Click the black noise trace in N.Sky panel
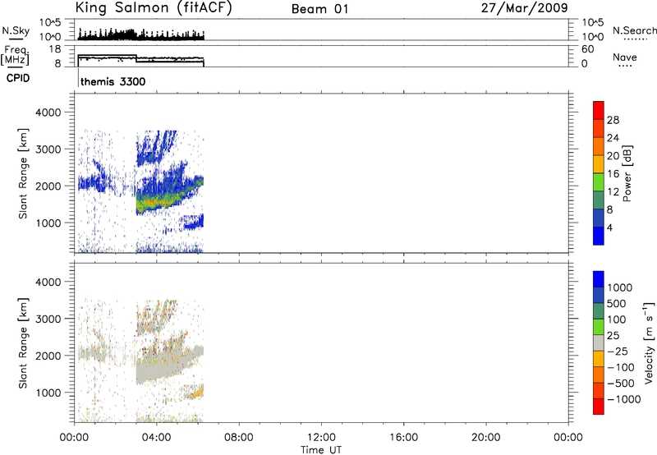The image size is (657, 455). point(140,35)
